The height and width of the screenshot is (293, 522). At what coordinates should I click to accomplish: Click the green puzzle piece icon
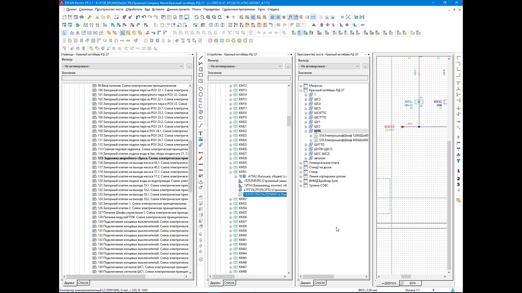(x=77, y=25)
